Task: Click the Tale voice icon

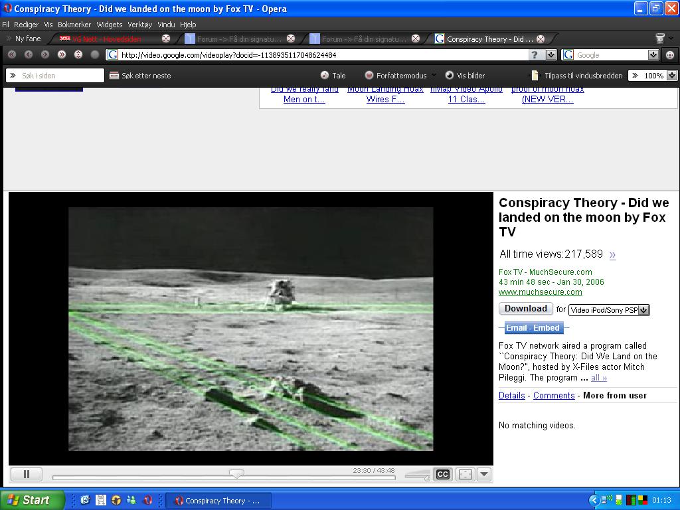Action: 324,75
